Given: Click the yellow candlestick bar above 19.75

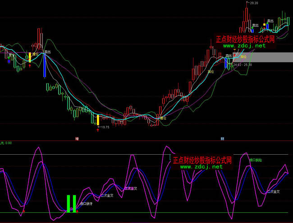Looking at the screenshot, I should pyautogui.click(x=97, y=120).
